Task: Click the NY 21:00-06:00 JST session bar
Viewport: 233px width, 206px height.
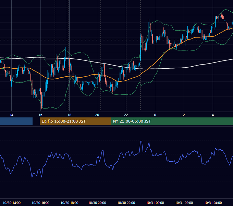Action: coord(172,121)
